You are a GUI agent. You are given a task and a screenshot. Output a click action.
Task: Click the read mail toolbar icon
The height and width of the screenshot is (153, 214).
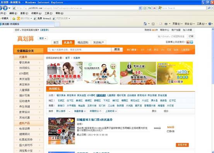[161, 24]
